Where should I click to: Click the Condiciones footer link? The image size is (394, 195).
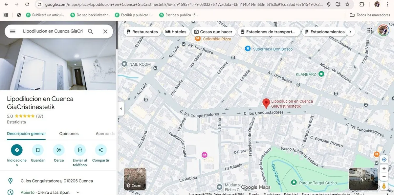[x=272, y=194]
